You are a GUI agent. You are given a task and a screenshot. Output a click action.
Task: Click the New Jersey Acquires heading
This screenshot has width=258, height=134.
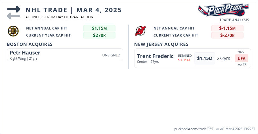click(161, 44)
